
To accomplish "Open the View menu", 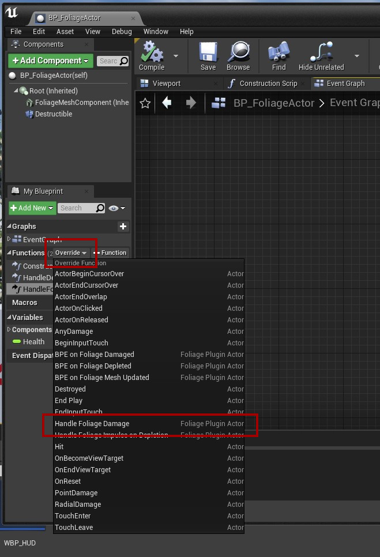I will pos(93,32).
